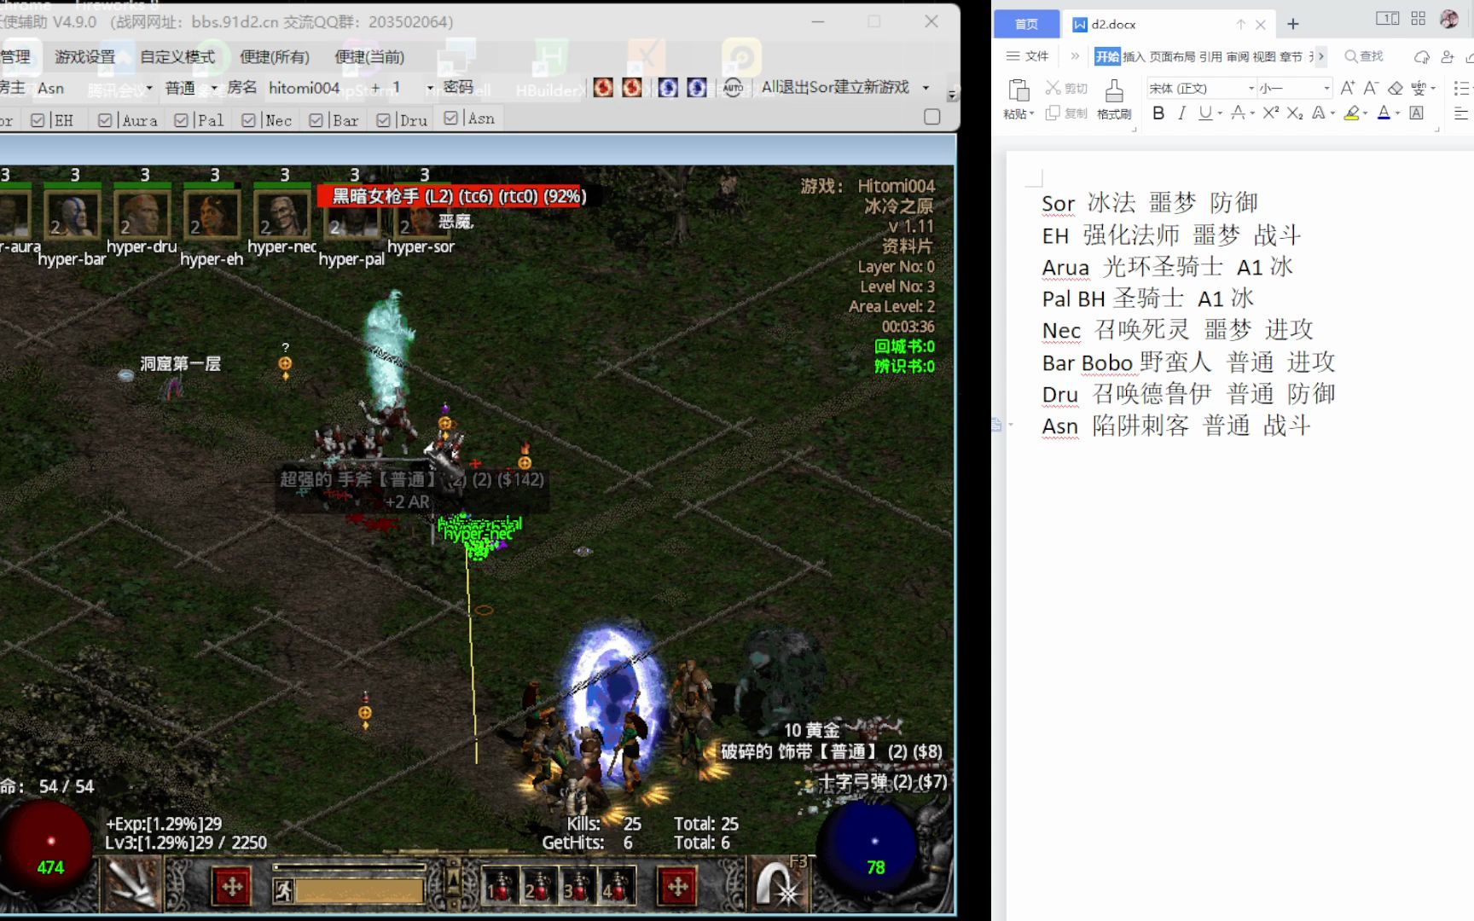The width and height of the screenshot is (1474, 921).
Task: Apply underline formatting in WPS
Action: pyautogui.click(x=1204, y=113)
